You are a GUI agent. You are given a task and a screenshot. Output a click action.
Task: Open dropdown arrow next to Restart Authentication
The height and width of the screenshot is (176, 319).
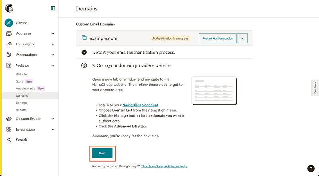coord(242,38)
